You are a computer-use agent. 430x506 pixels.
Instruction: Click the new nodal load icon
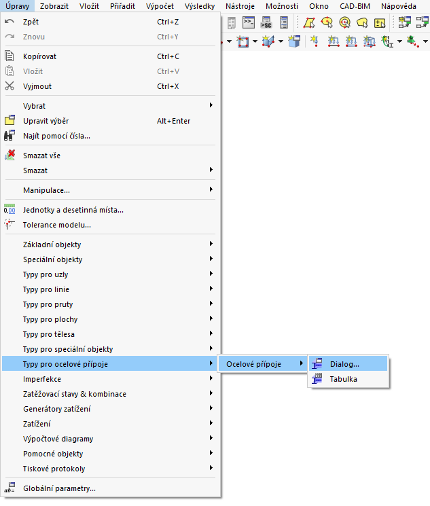click(315, 41)
